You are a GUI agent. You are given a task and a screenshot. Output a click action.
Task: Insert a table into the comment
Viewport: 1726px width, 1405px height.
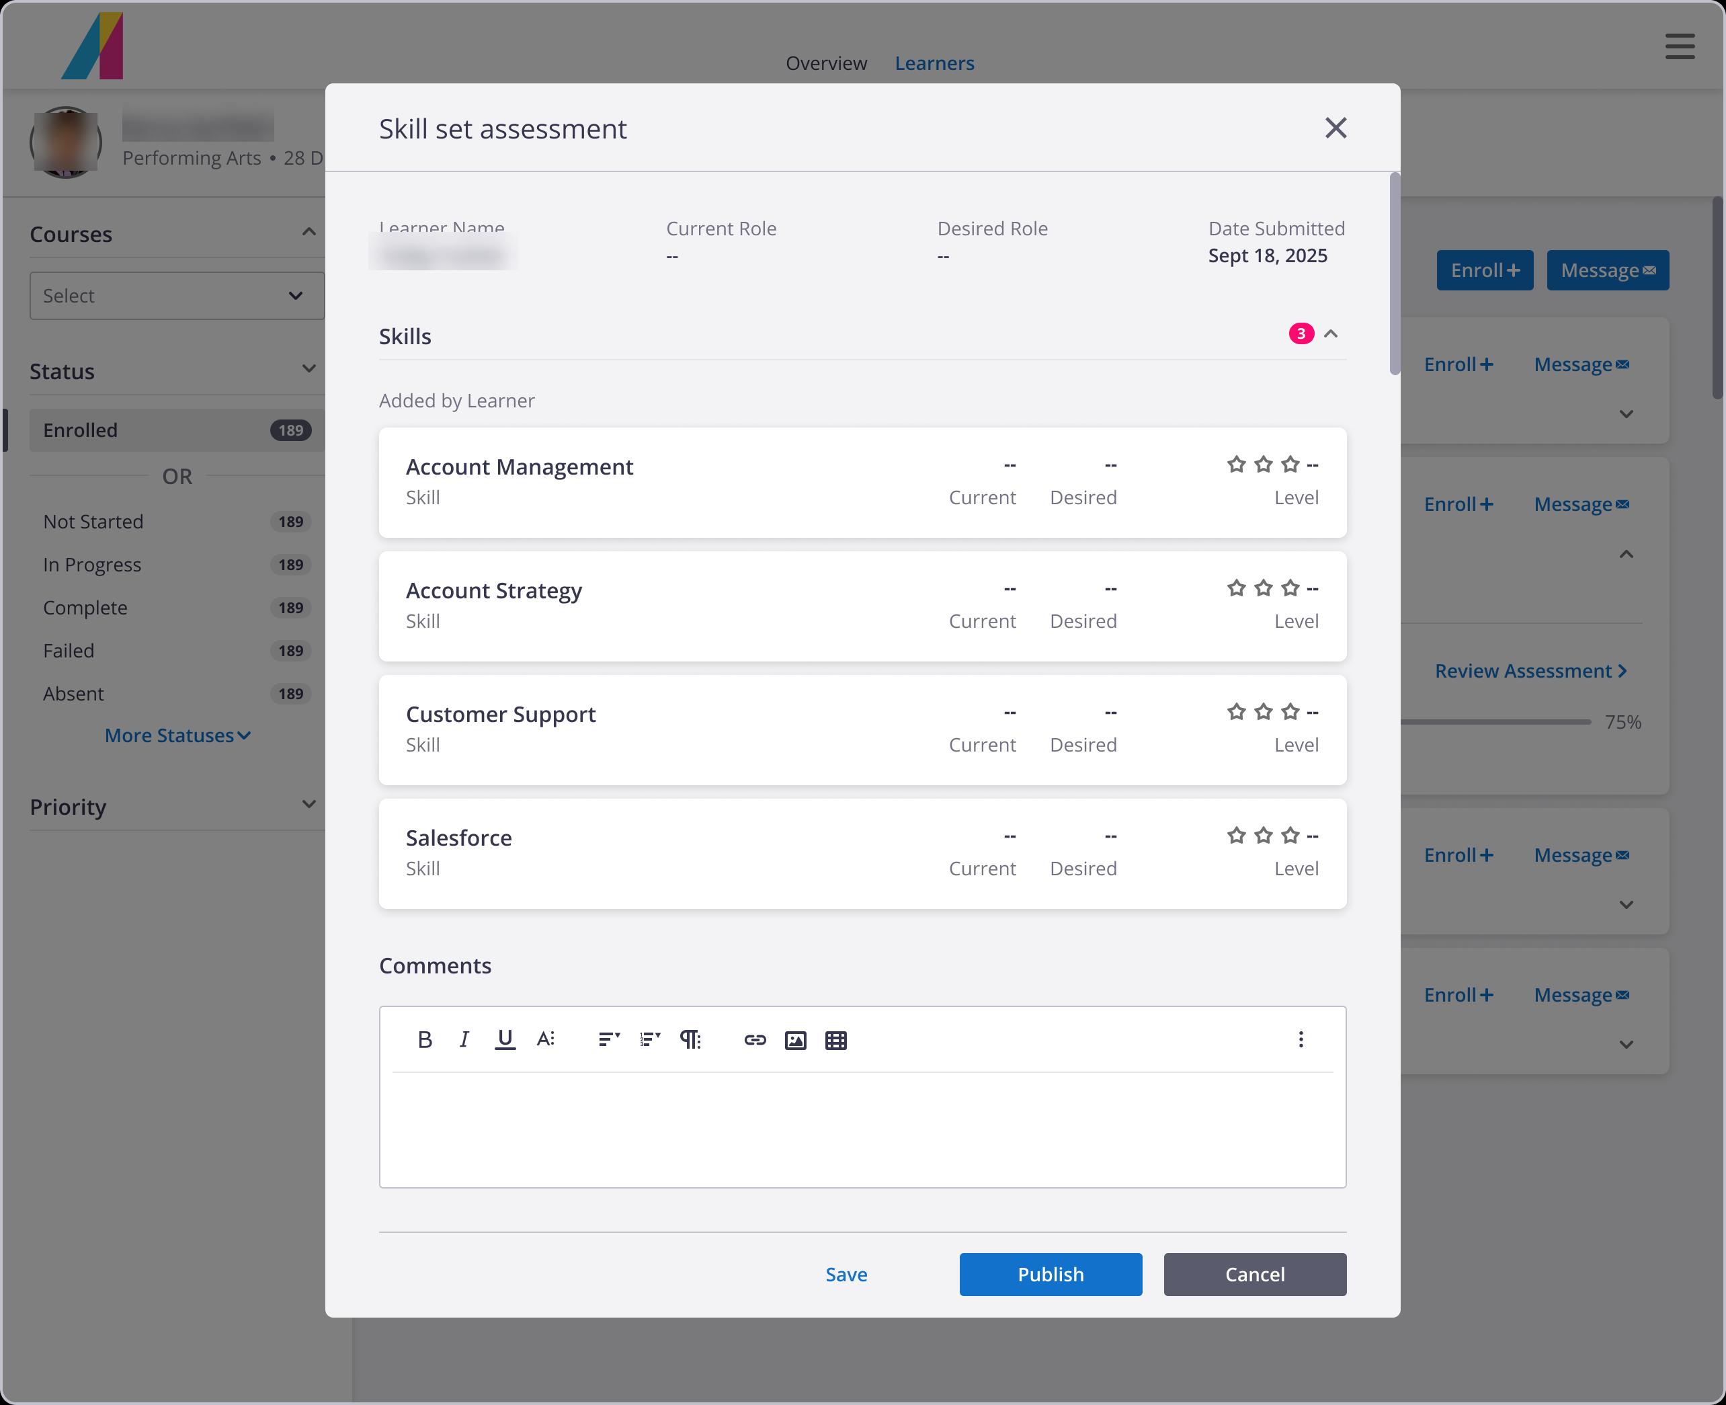[836, 1040]
